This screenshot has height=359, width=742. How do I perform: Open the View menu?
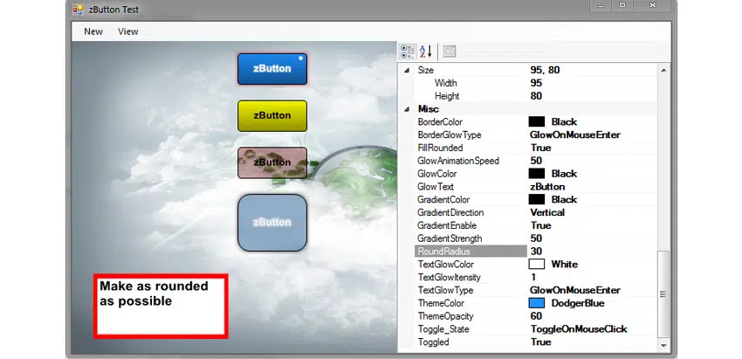(128, 31)
